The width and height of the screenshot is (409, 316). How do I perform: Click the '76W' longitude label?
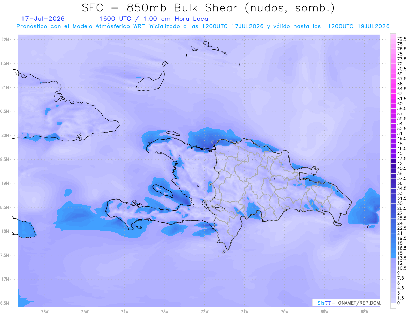[45, 311]
